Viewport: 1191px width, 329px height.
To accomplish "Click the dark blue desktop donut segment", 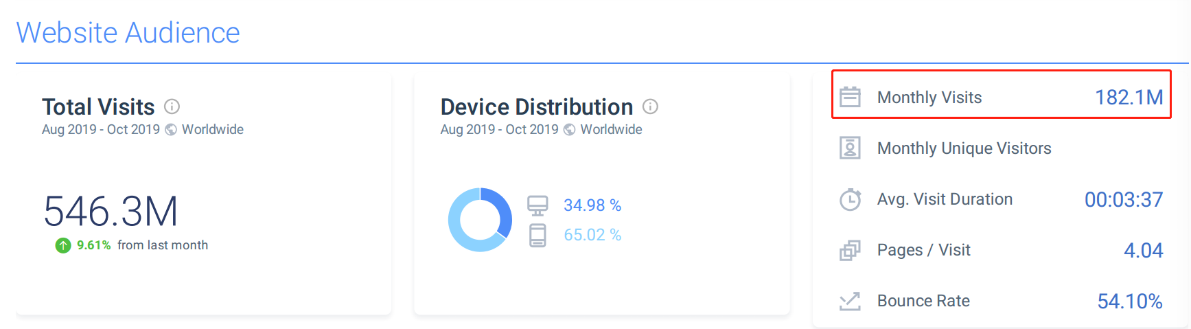I will [x=502, y=209].
